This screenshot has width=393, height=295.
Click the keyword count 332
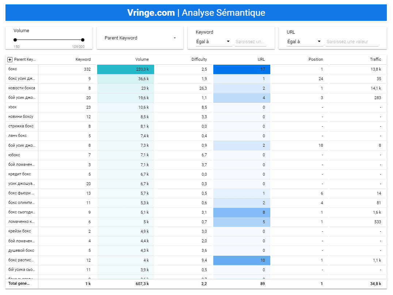click(x=87, y=69)
